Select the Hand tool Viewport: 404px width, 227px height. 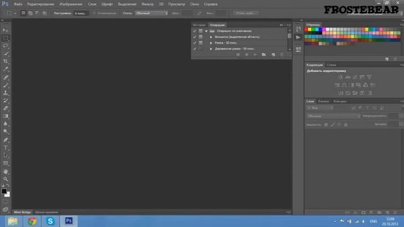coord(6,172)
